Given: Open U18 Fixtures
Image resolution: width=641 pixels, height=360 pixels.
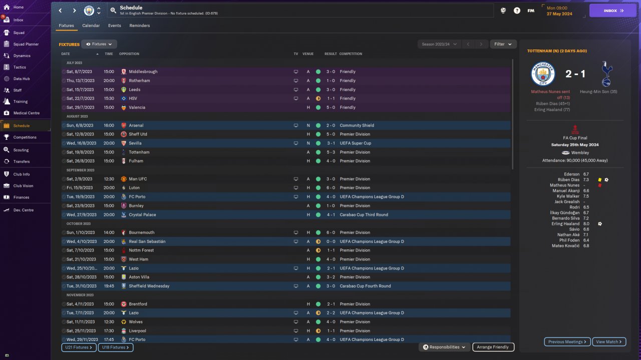Looking at the screenshot, I should point(116,347).
